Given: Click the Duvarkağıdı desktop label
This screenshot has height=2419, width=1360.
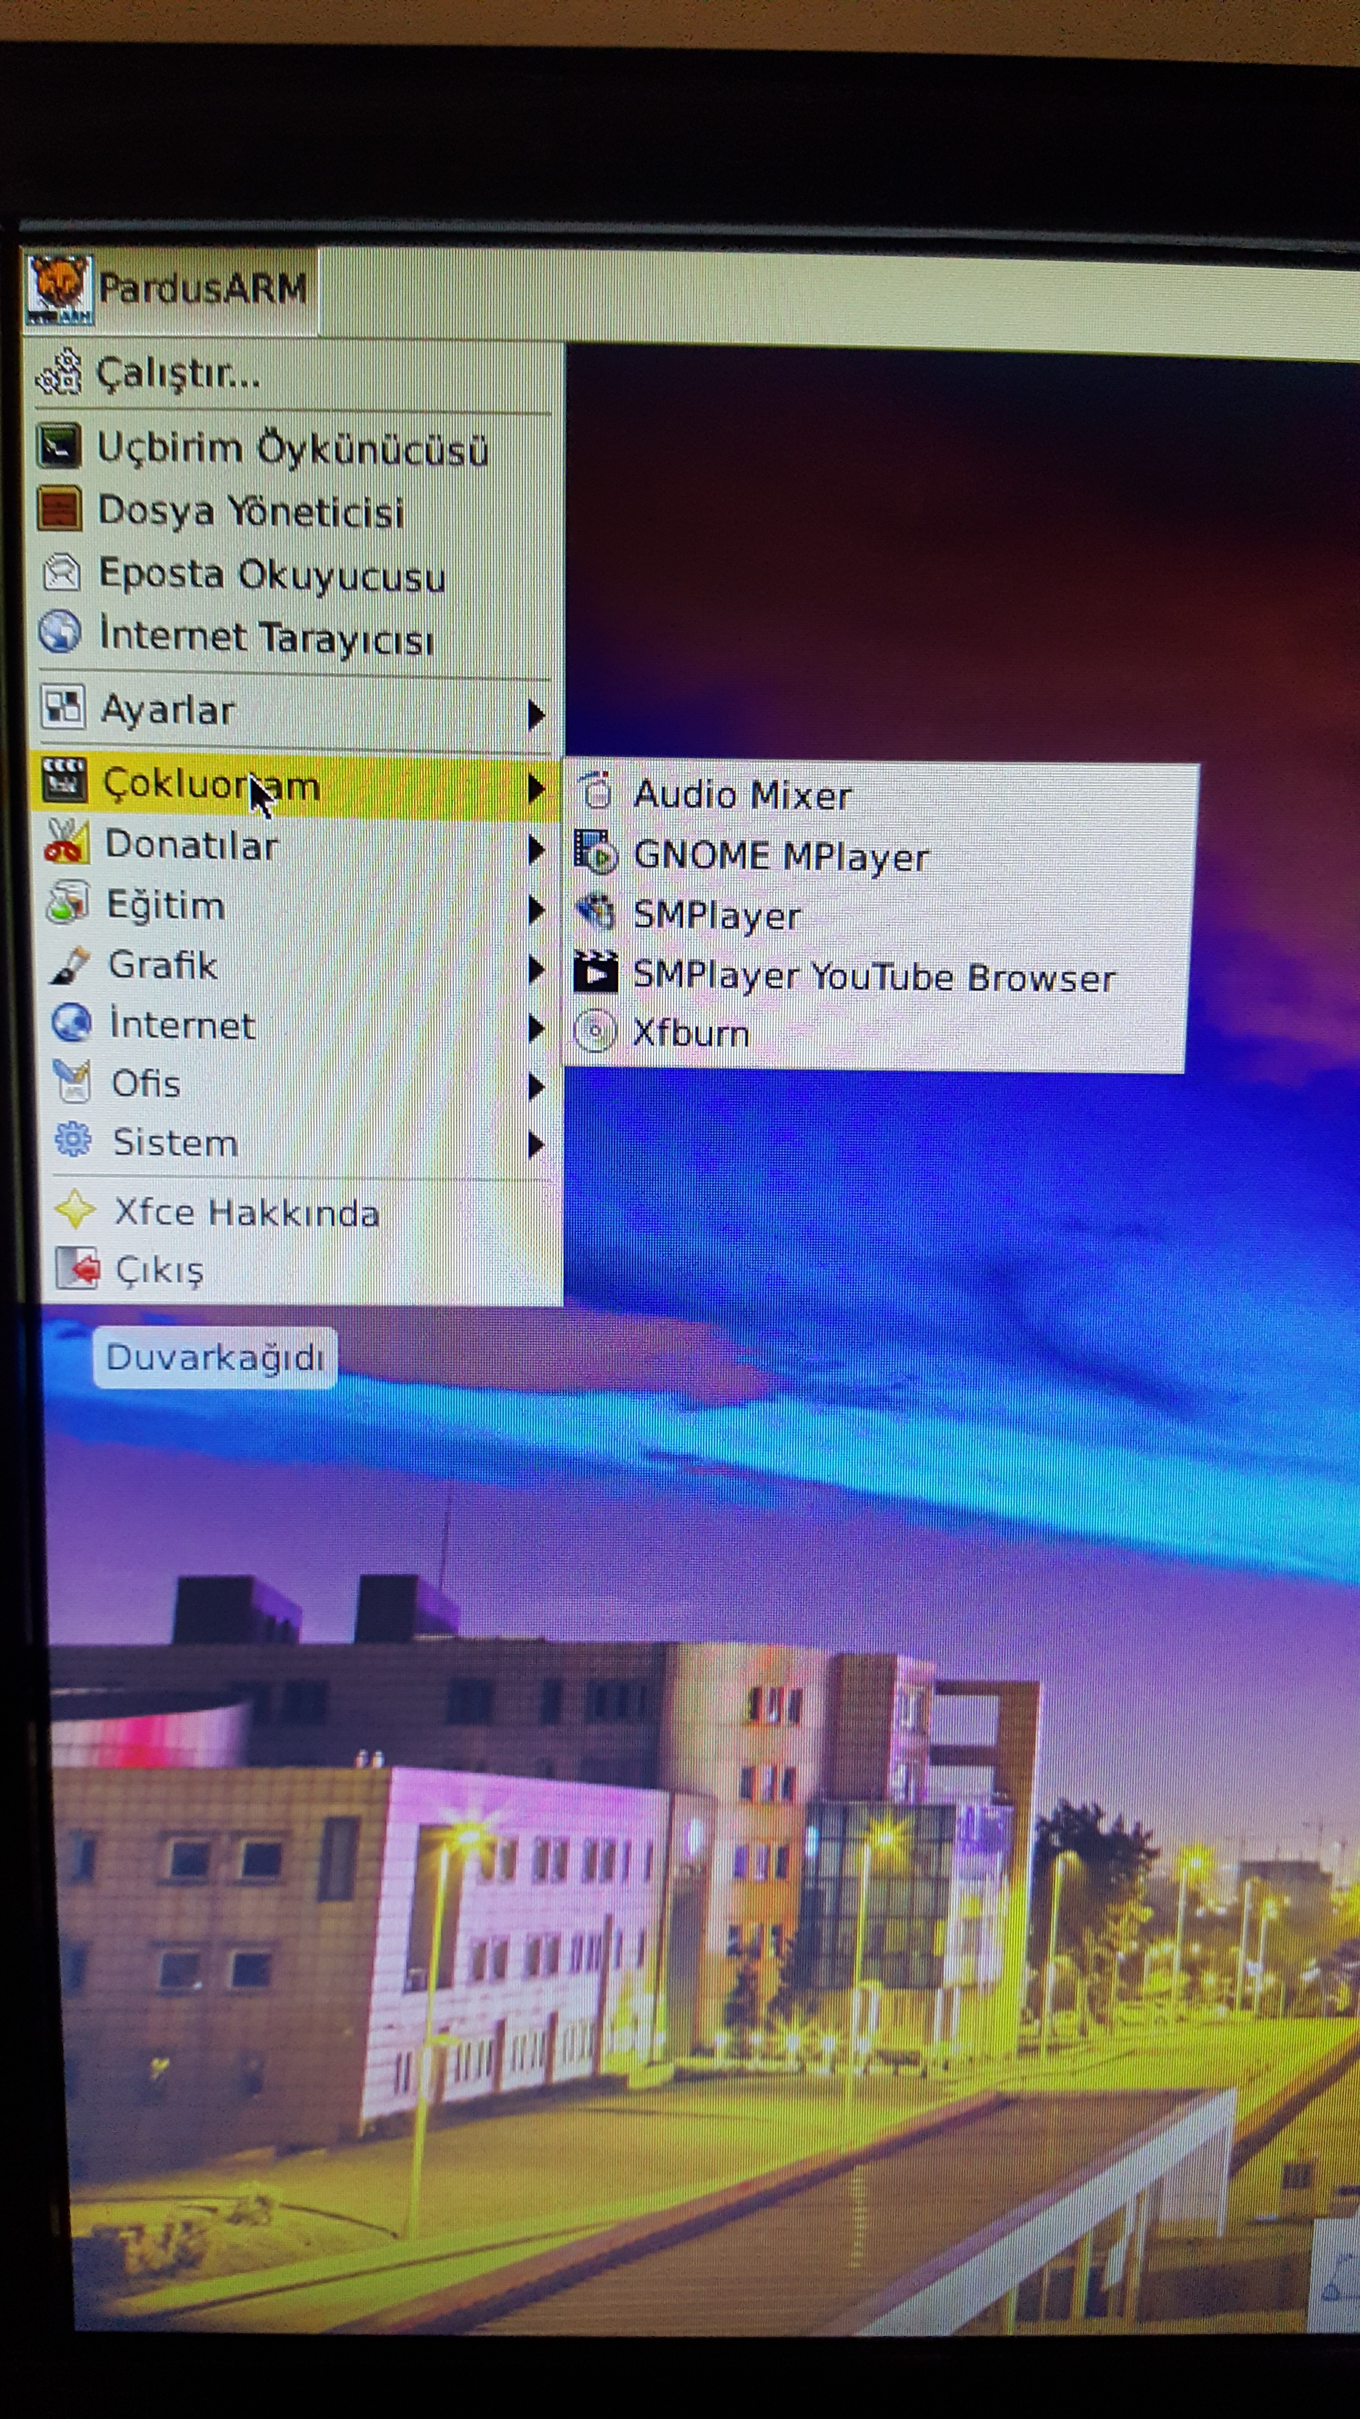Looking at the screenshot, I should (215, 1357).
